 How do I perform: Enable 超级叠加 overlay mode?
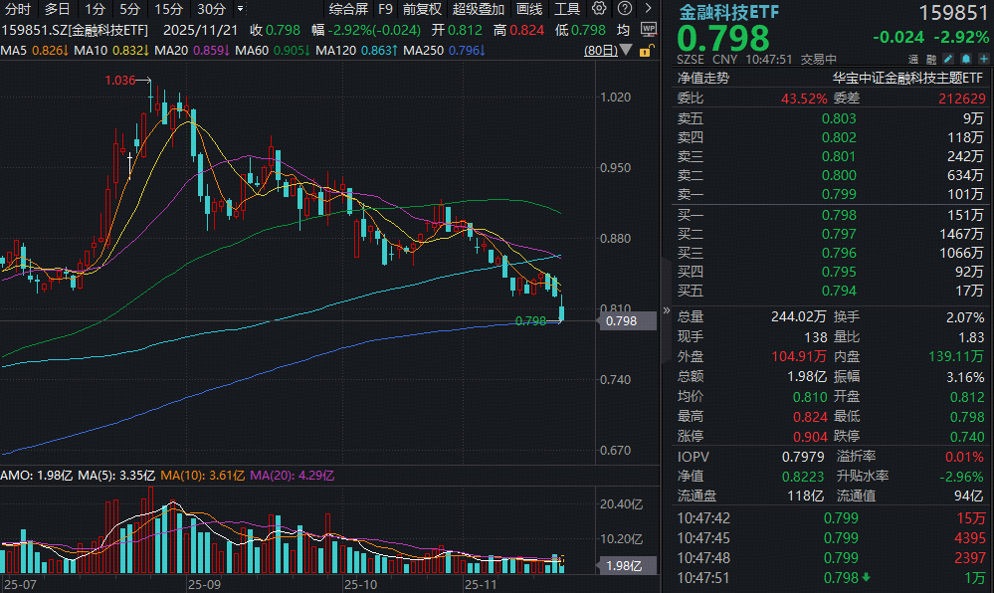[480, 9]
